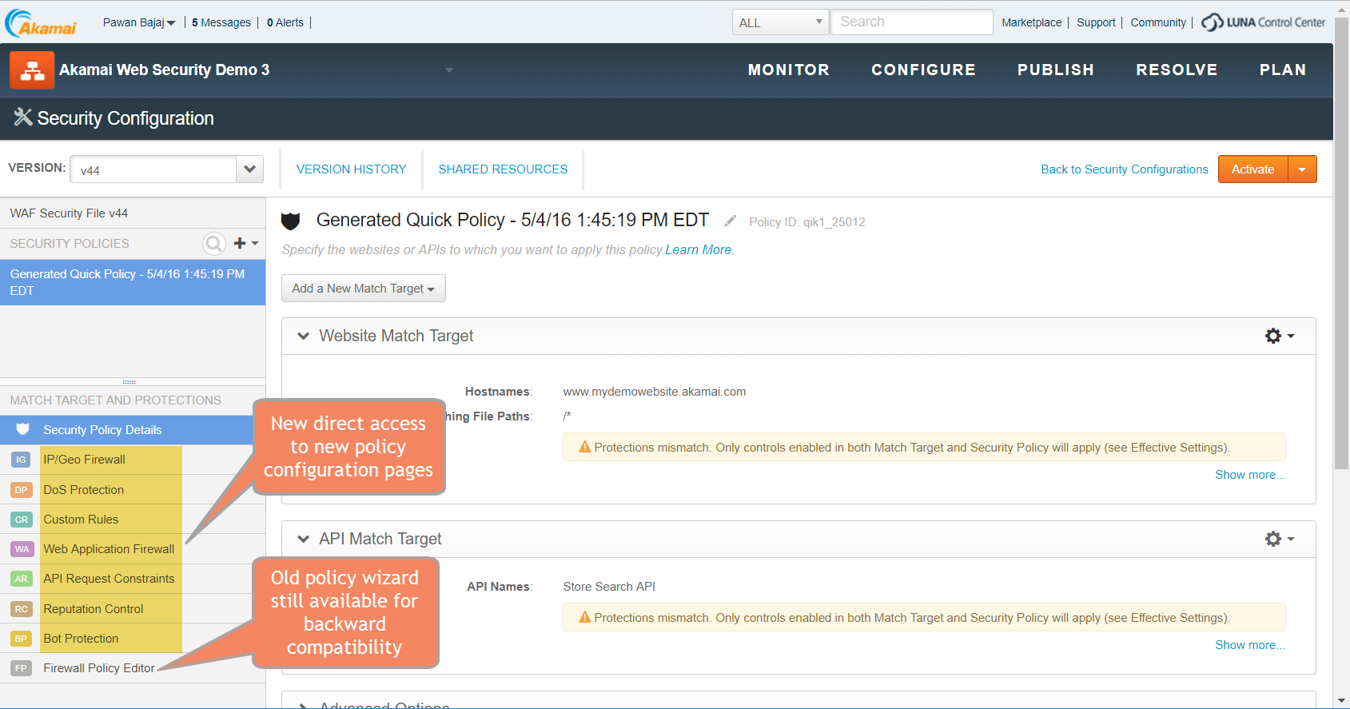Click the search magnifier icon in Security Policies

tap(214, 243)
